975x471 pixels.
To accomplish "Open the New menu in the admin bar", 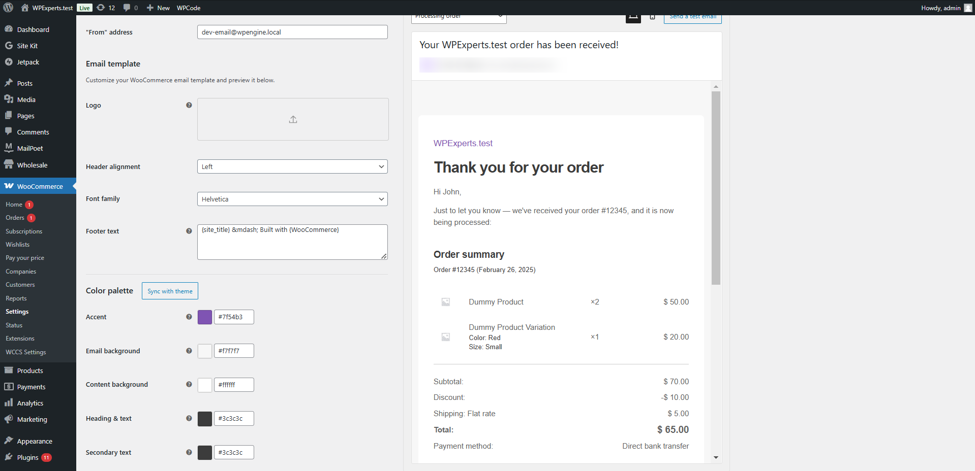I will 158,8.
